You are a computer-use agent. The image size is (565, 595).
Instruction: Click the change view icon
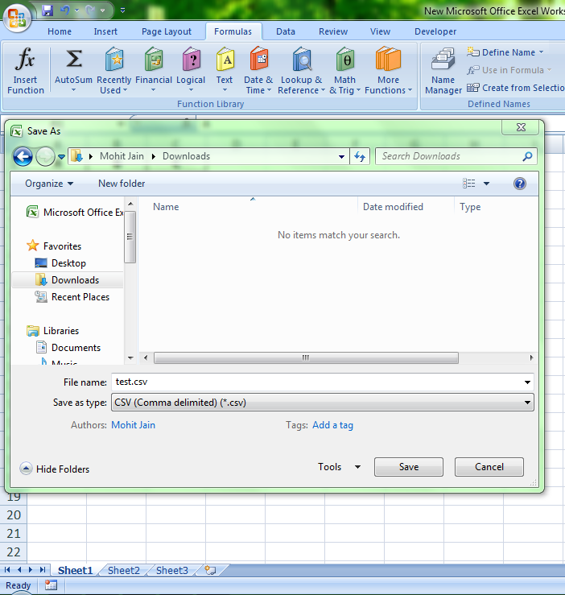tap(469, 184)
